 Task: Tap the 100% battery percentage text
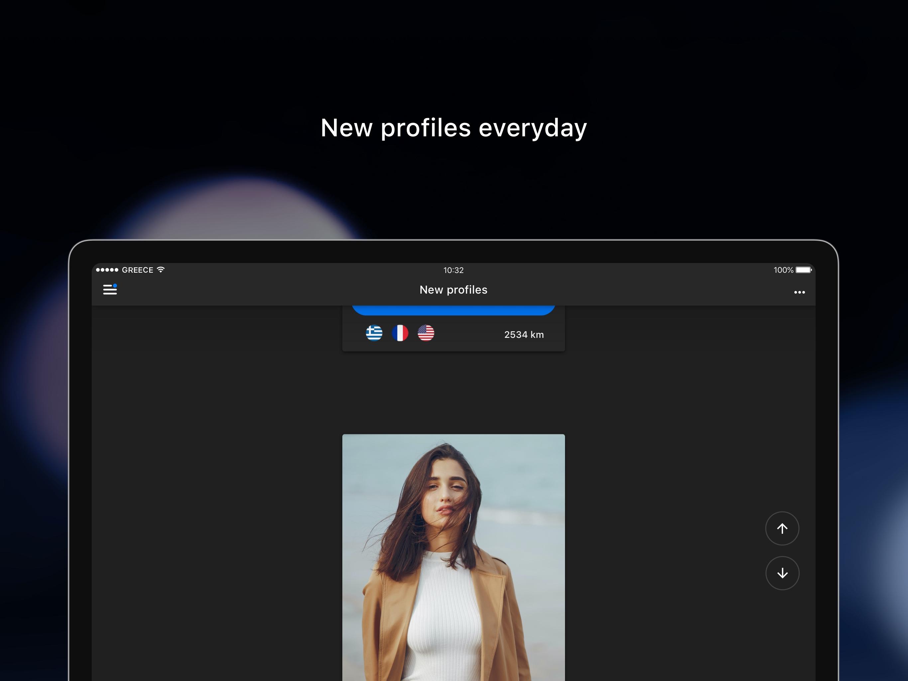[x=783, y=270]
